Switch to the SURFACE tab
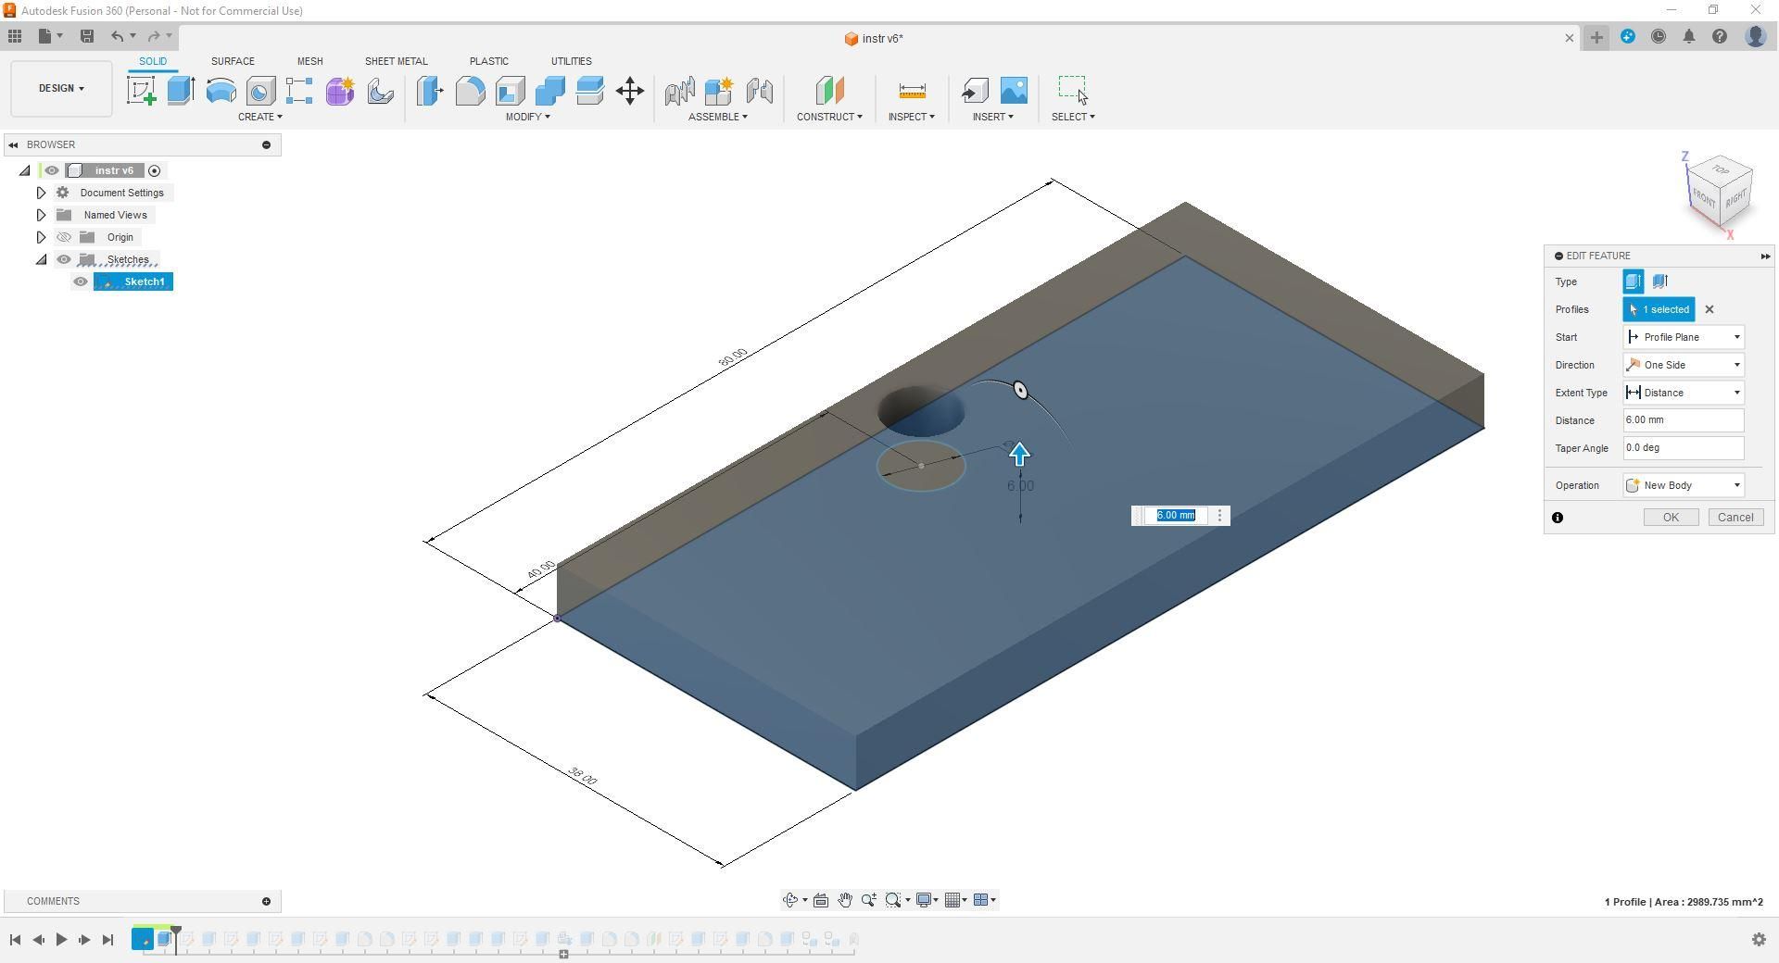Viewport: 1779px width, 963px height. pos(233,61)
